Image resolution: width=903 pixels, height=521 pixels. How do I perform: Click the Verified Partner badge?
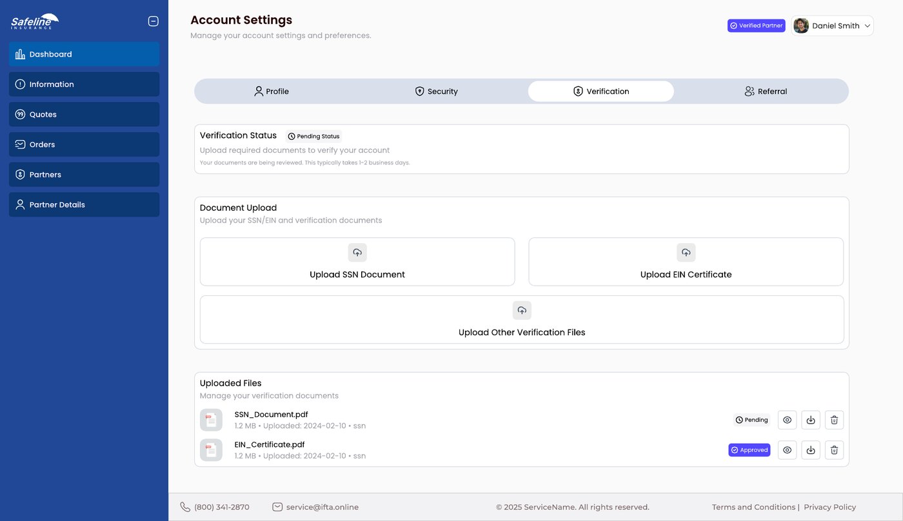click(757, 26)
